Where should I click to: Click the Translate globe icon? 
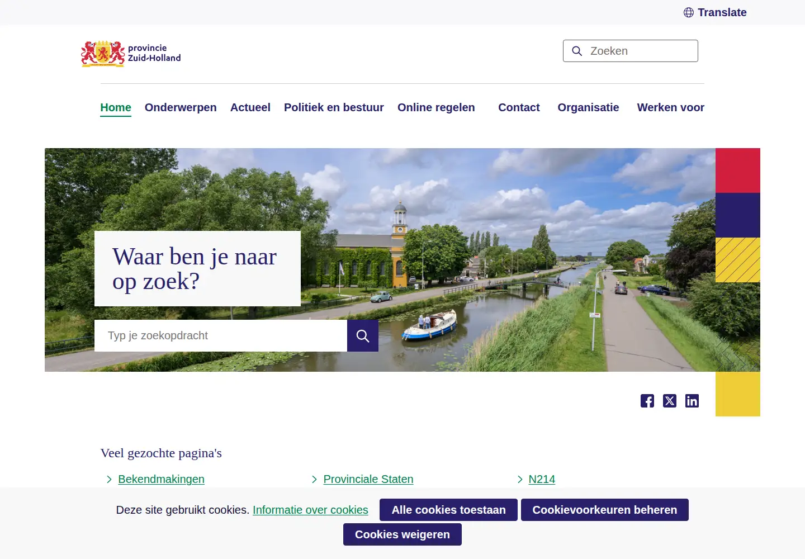tap(689, 12)
